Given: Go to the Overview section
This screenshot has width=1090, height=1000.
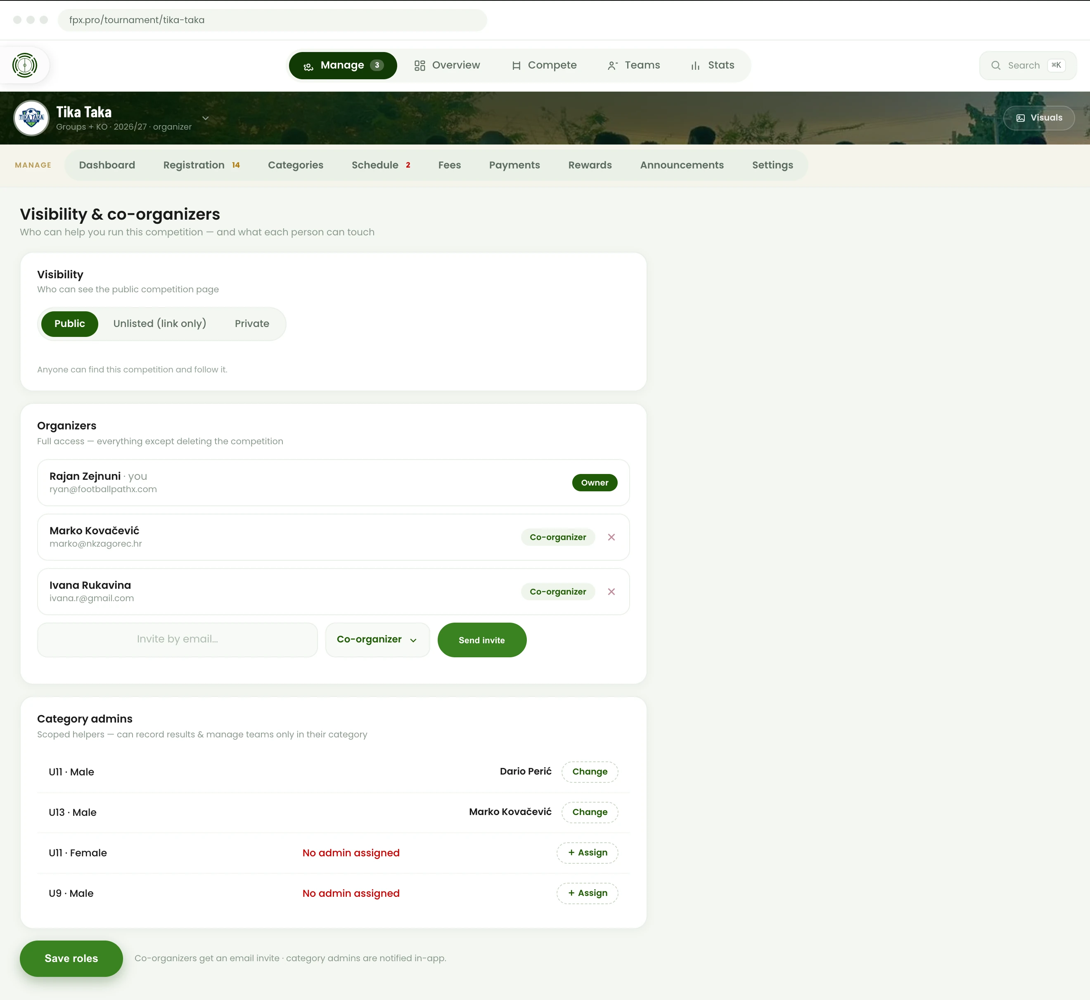Looking at the screenshot, I should 448,66.
